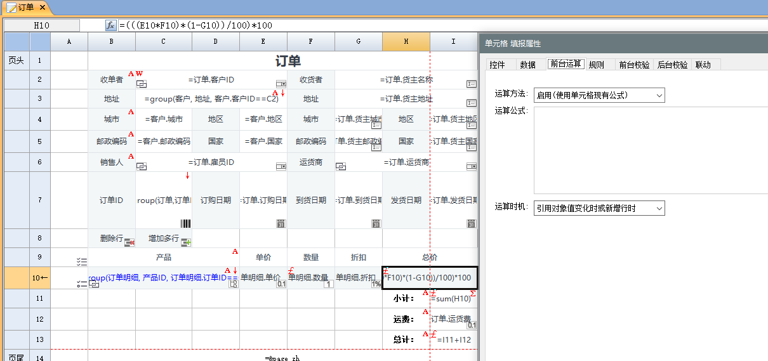Switch to the 后台校验 tab
The height and width of the screenshot is (361, 768).
(672, 65)
